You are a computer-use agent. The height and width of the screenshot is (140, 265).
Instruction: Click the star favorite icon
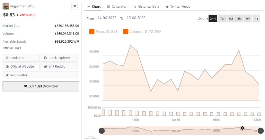coord(75,6)
